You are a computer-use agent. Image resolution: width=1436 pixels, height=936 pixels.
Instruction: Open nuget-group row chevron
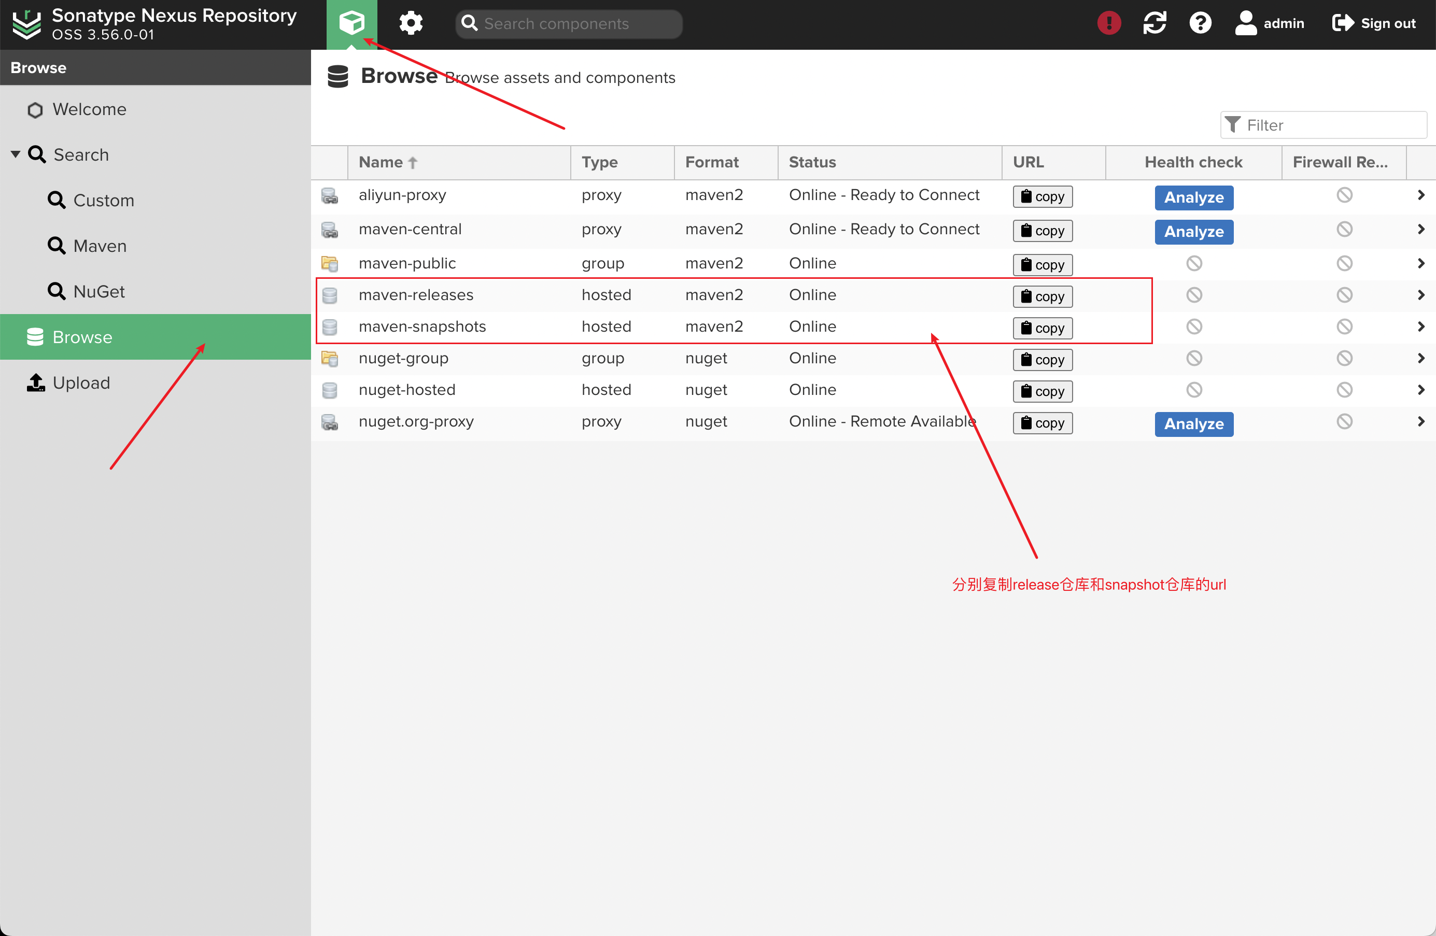tap(1421, 358)
